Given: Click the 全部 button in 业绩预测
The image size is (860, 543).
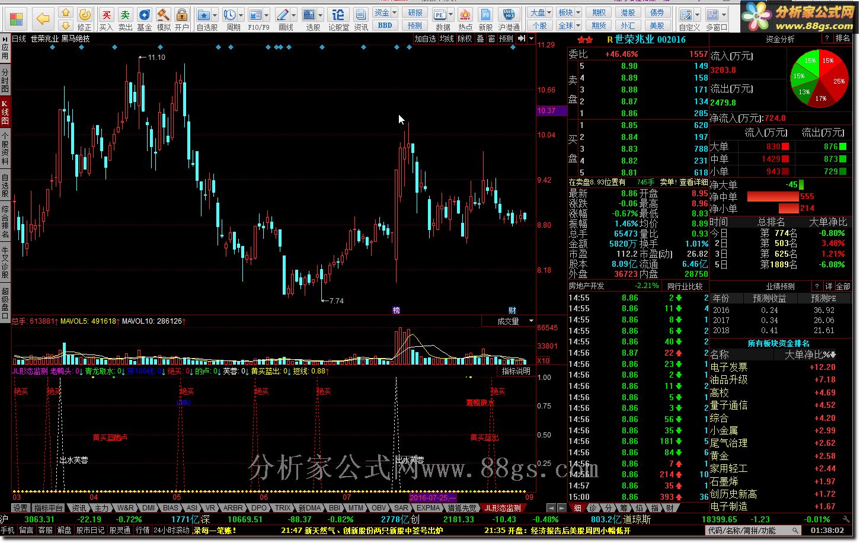Looking at the screenshot, I should (x=843, y=286).
